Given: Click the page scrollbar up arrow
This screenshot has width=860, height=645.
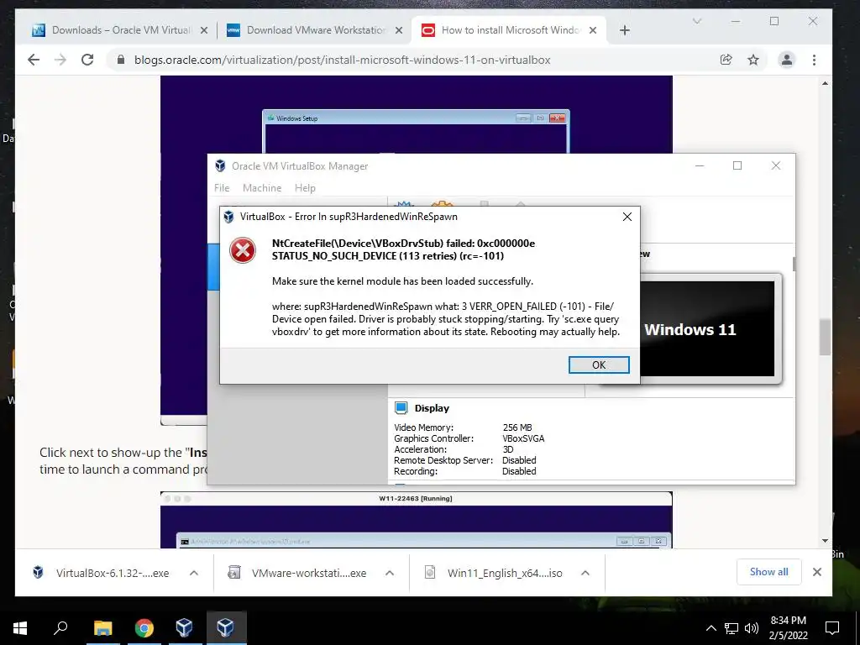Looking at the screenshot, I should click(x=825, y=83).
